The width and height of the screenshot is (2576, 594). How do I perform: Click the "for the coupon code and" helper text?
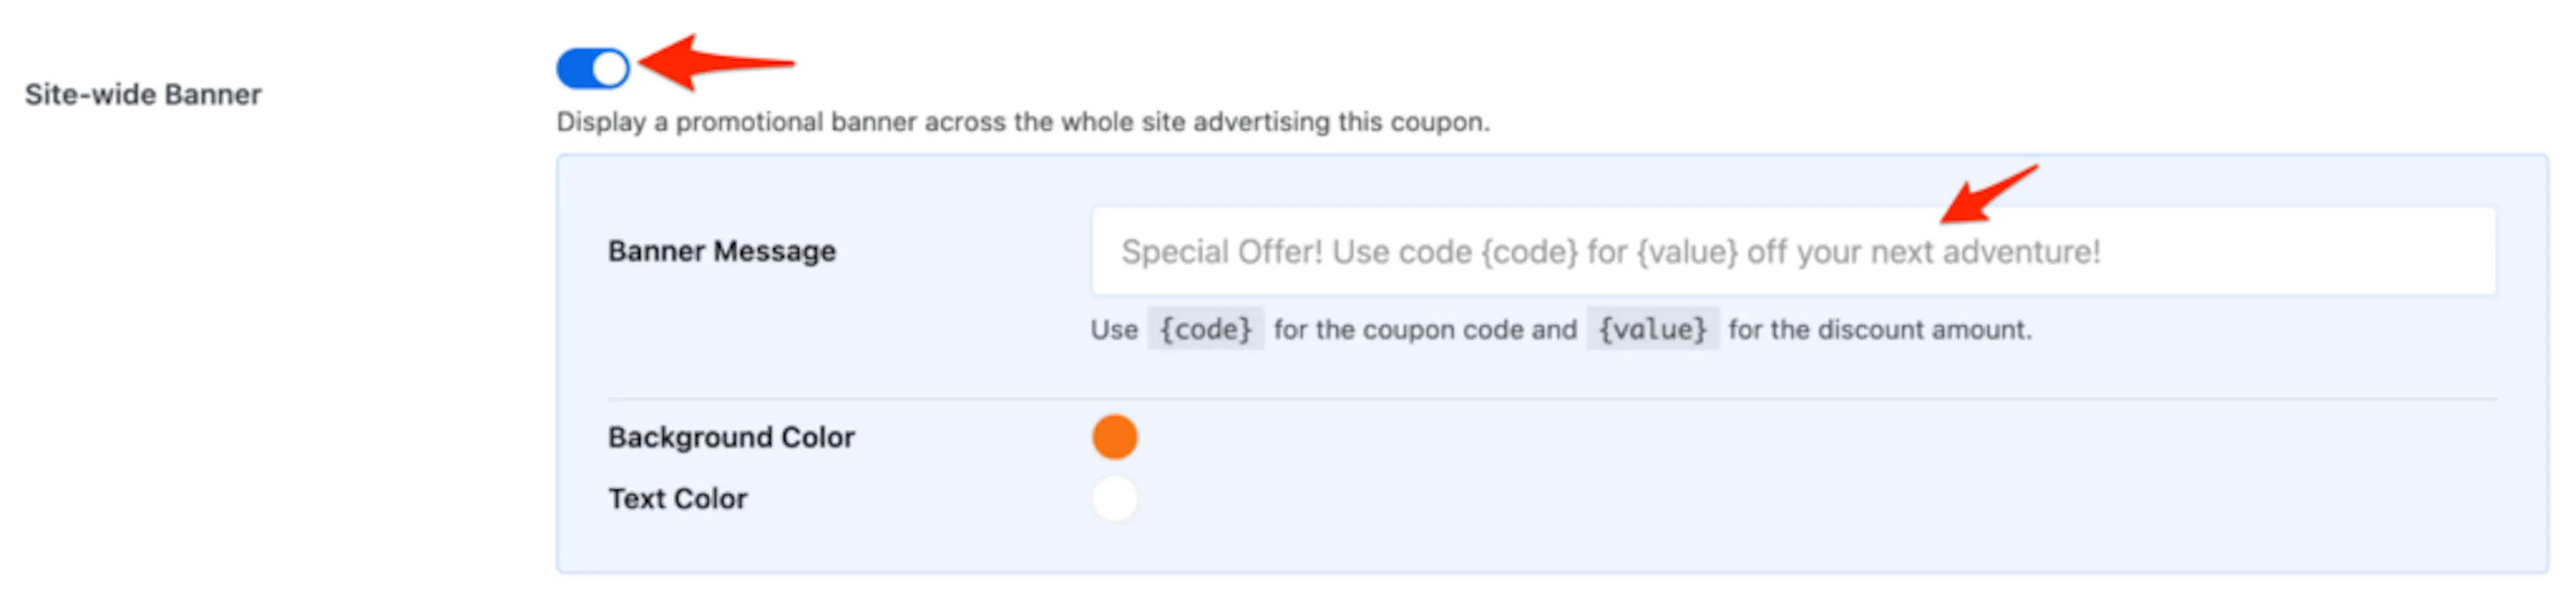coord(1425,329)
